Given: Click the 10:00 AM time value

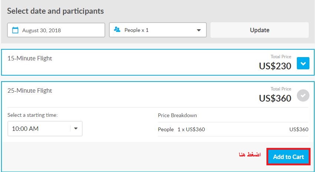Looking at the screenshot, I should pyautogui.click(x=25, y=129).
